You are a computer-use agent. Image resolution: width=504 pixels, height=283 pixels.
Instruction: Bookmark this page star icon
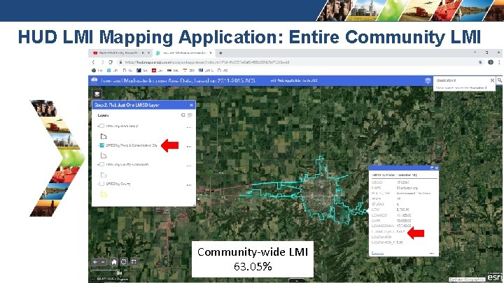pos(480,62)
